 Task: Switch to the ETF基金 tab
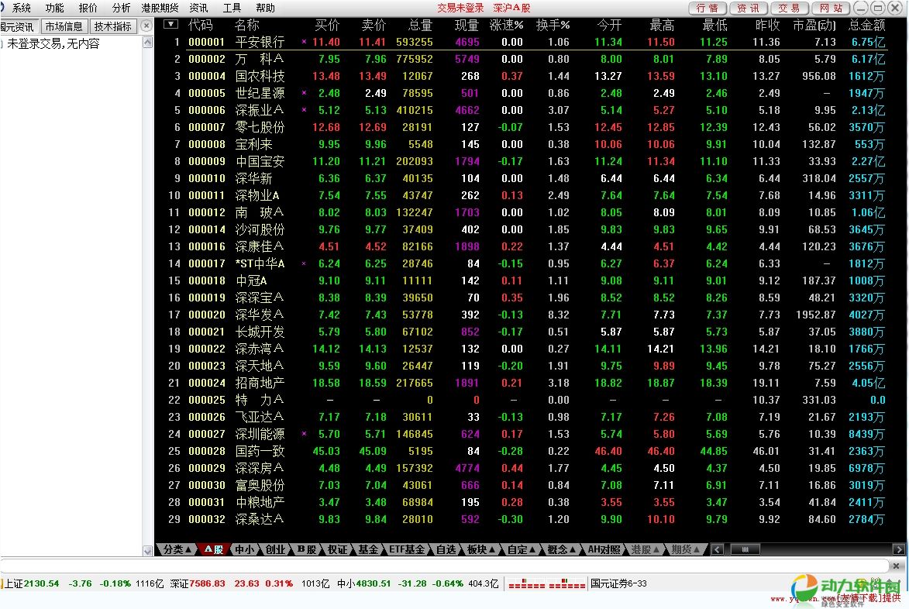tap(408, 549)
